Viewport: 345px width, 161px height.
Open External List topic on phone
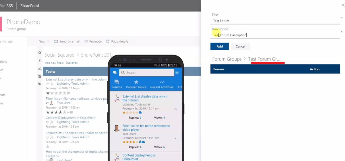point(145,98)
